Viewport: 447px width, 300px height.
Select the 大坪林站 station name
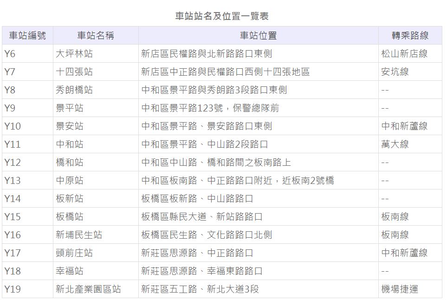pos(74,53)
